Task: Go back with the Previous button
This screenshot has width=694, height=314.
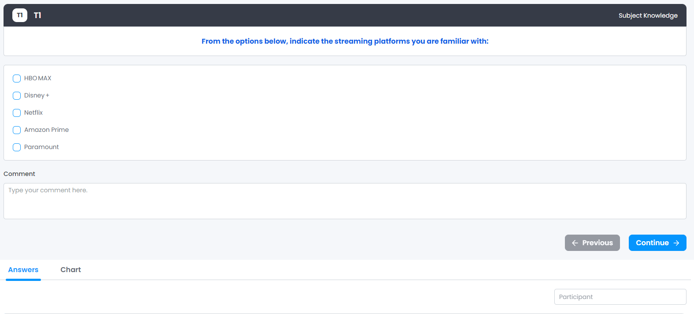Action: click(592, 243)
